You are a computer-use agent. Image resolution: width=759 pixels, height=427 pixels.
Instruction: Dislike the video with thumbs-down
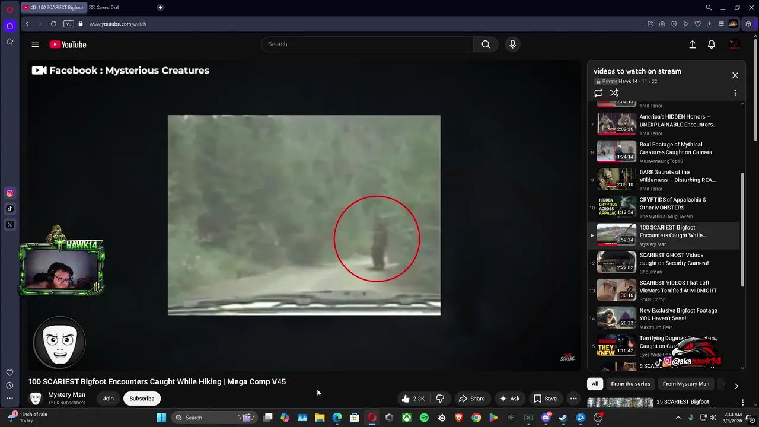(440, 399)
